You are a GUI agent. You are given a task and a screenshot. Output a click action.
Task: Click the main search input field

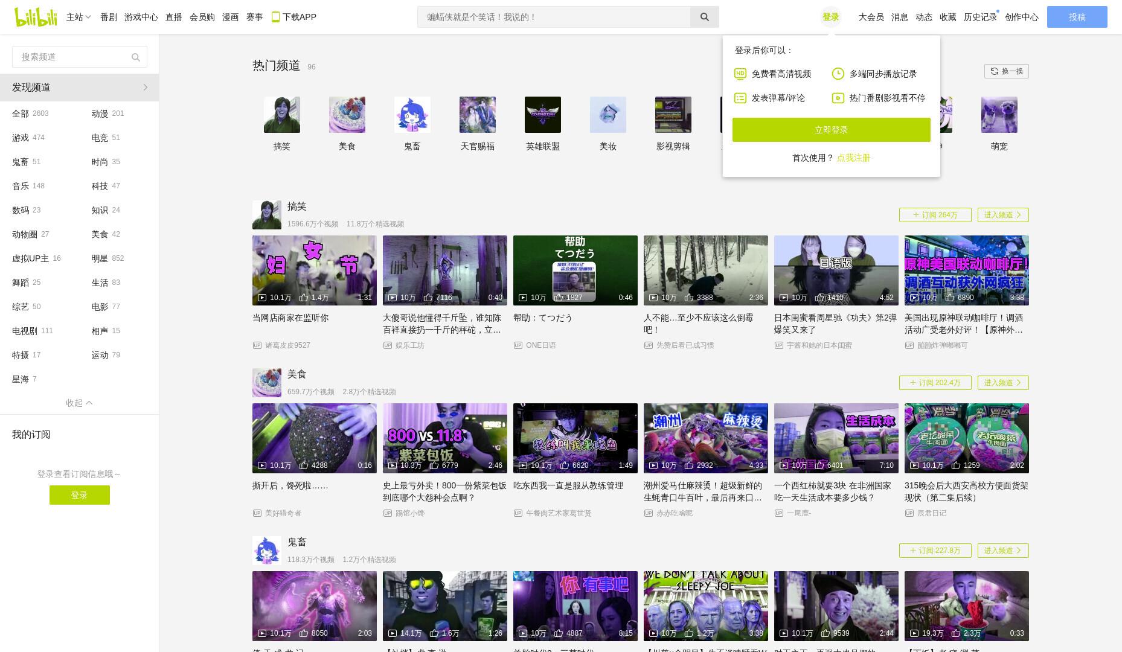pyautogui.click(x=554, y=17)
